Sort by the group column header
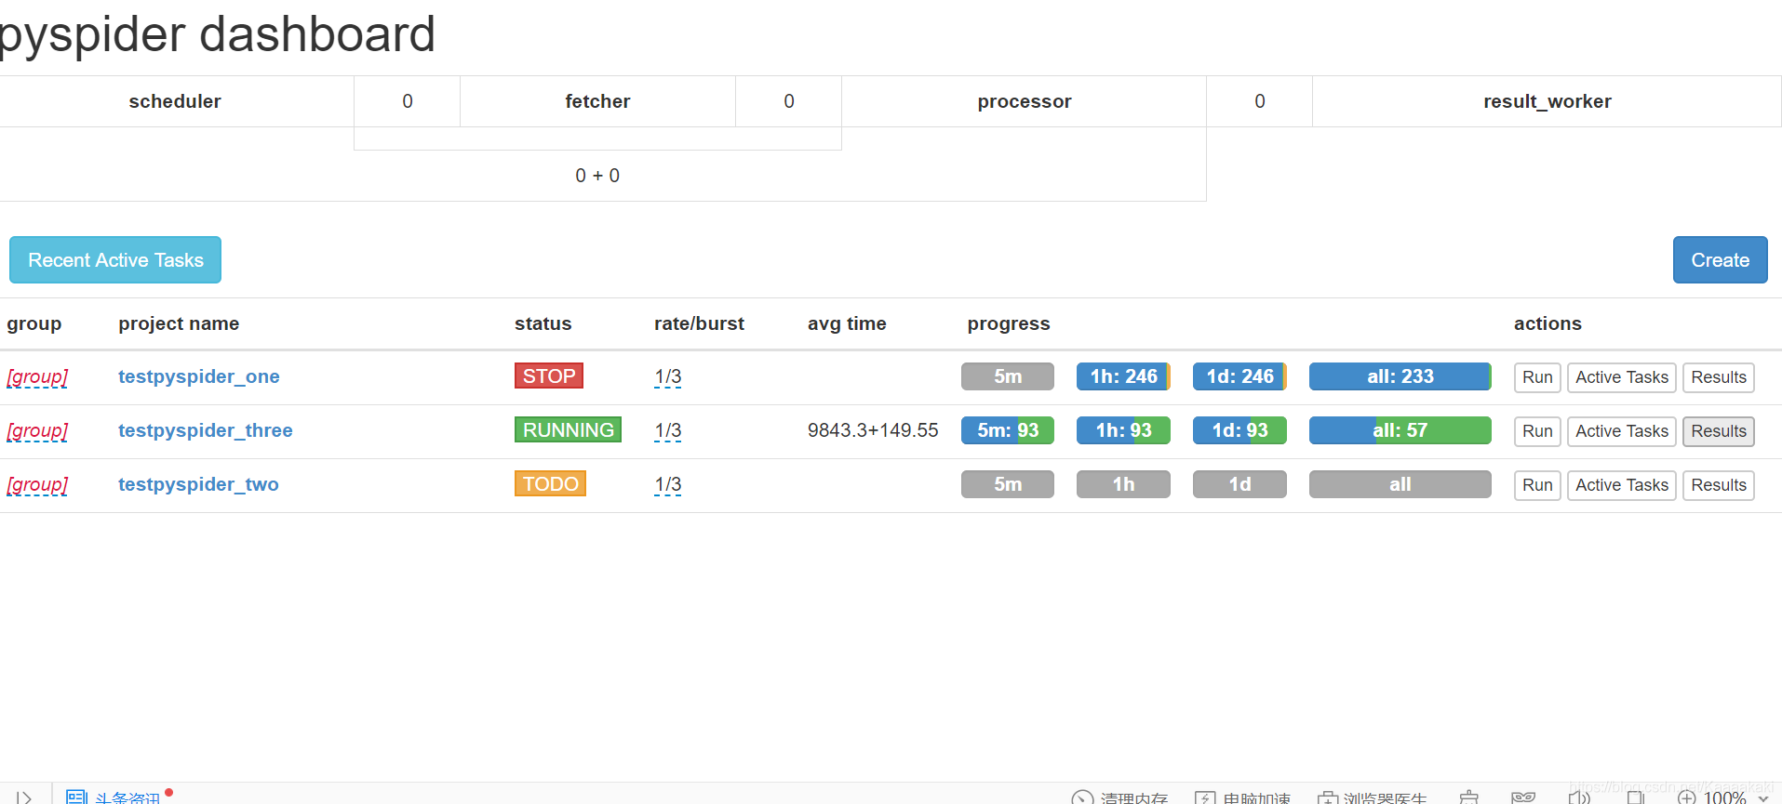The width and height of the screenshot is (1782, 804). (x=34, y=323)
